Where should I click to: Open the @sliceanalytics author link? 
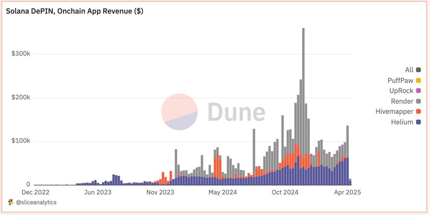tap(36, 202)
